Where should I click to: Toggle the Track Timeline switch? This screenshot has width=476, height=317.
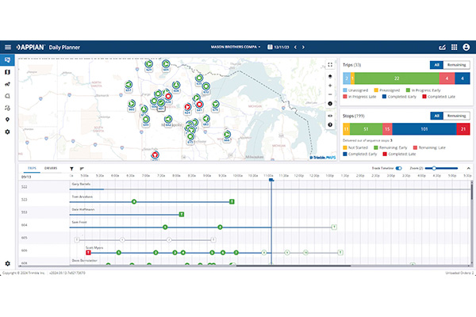pyautogui.click(x=399, y=168)
